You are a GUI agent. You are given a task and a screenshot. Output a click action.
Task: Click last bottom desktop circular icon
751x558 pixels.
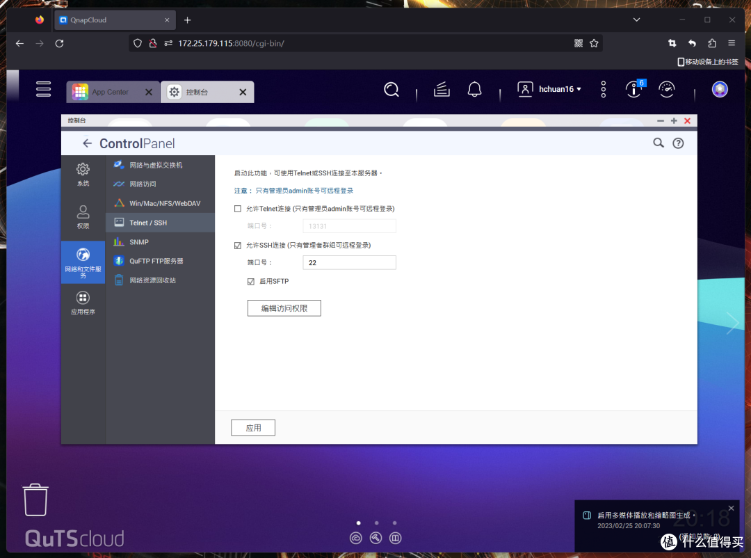pyautogui.click(x=395, y=538)
